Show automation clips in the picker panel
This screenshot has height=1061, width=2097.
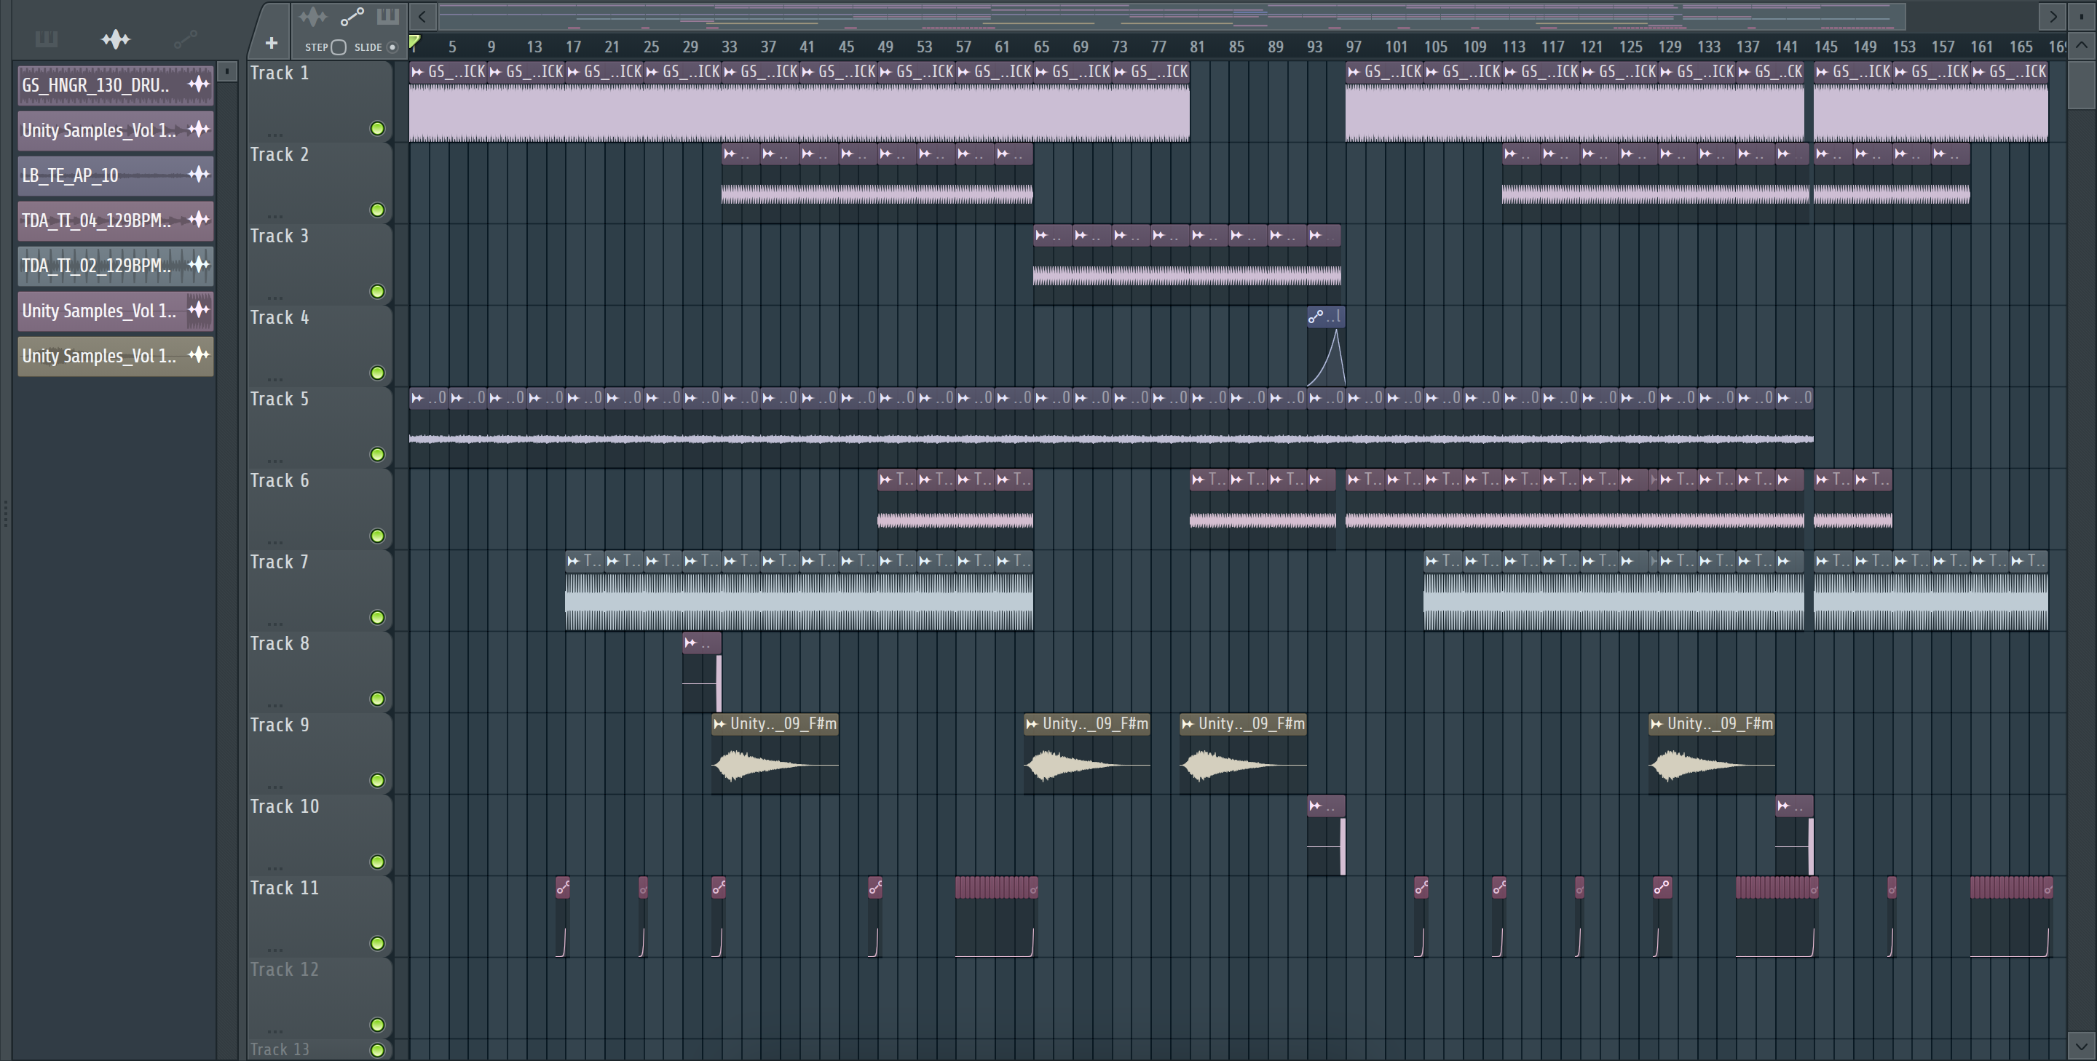185,39
